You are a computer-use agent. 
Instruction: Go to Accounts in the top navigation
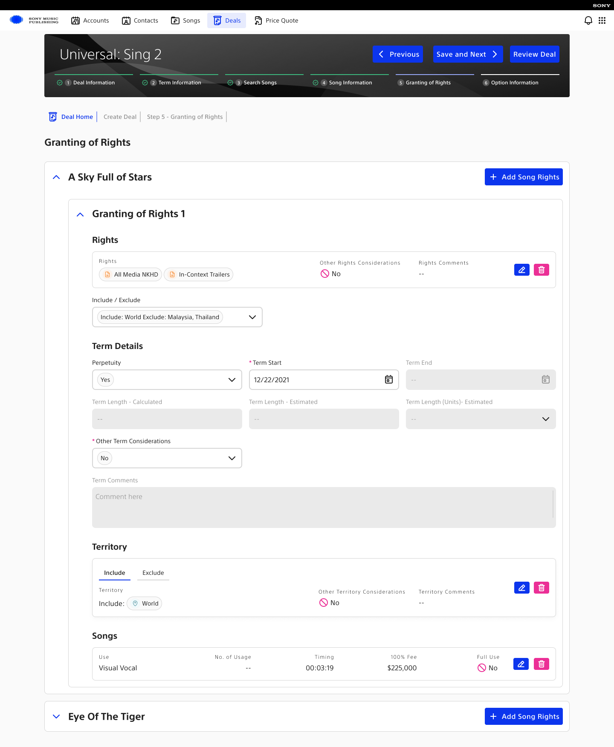pyautogui.click(x=90, y=20)
